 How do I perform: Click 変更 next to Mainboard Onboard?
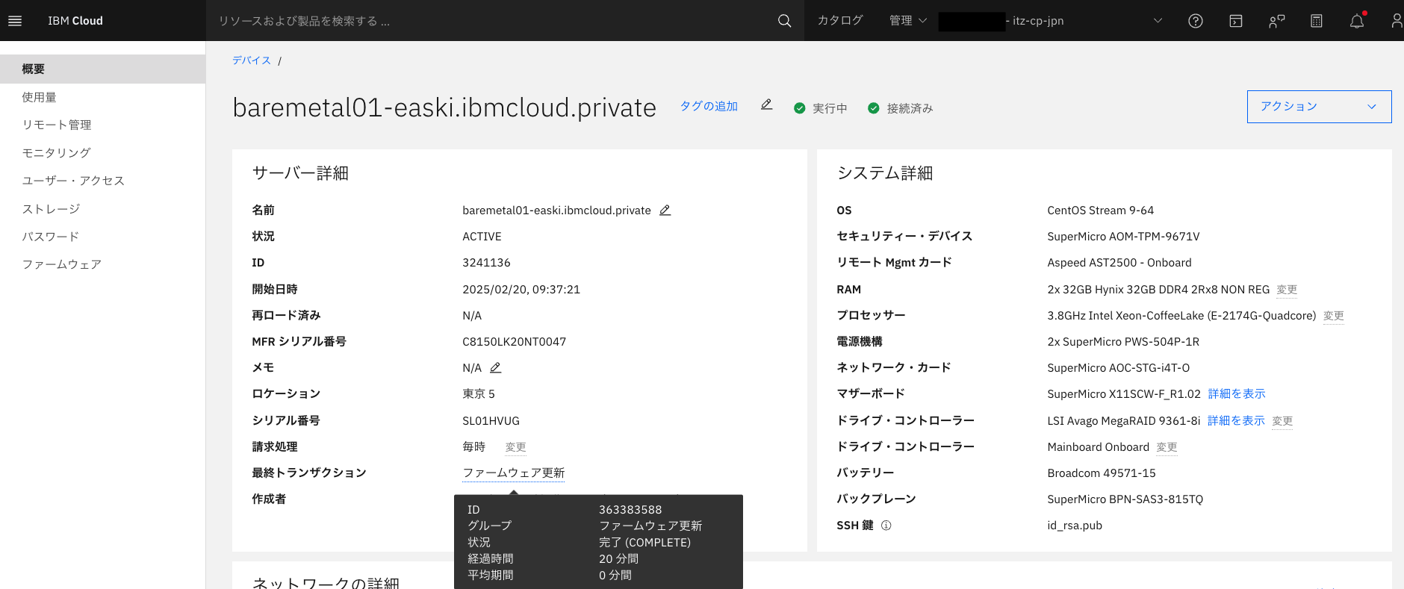pyautogui.click(x=1167, y=447)
